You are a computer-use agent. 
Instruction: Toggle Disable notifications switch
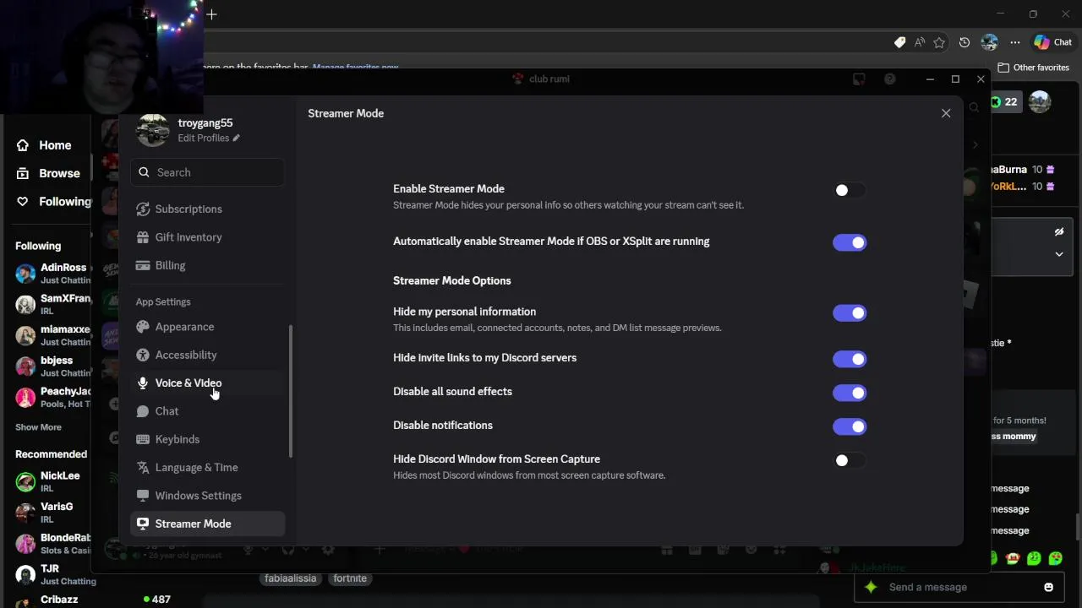click(850, 426)
